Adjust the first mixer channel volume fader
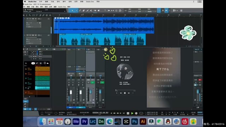The height and width of the screenshot is (127, 226). [x=71, y=92]
